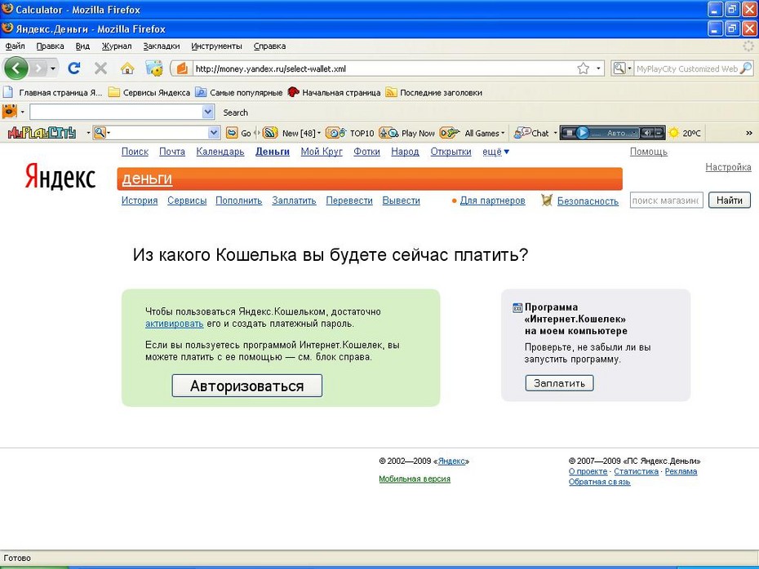Click the radio player stop button
The height and width of the screenshot is (569, 759).
point(570,132)
